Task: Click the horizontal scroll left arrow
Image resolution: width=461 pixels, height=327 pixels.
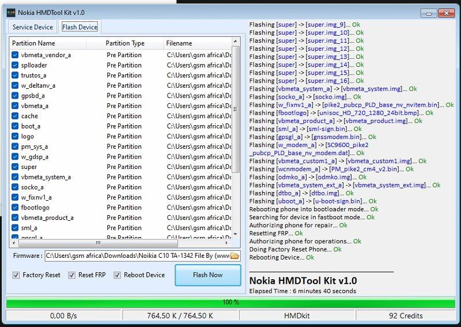Action: 14,243
